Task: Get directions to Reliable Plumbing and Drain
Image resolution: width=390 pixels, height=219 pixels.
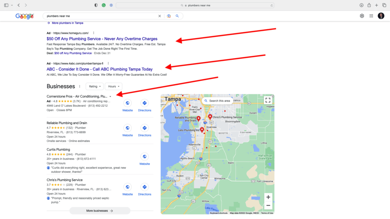Action: (144, 131)
